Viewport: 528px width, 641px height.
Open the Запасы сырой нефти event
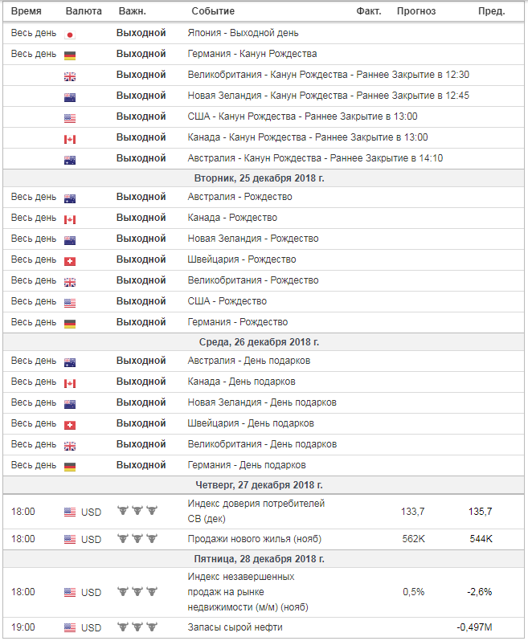point(235,627)
